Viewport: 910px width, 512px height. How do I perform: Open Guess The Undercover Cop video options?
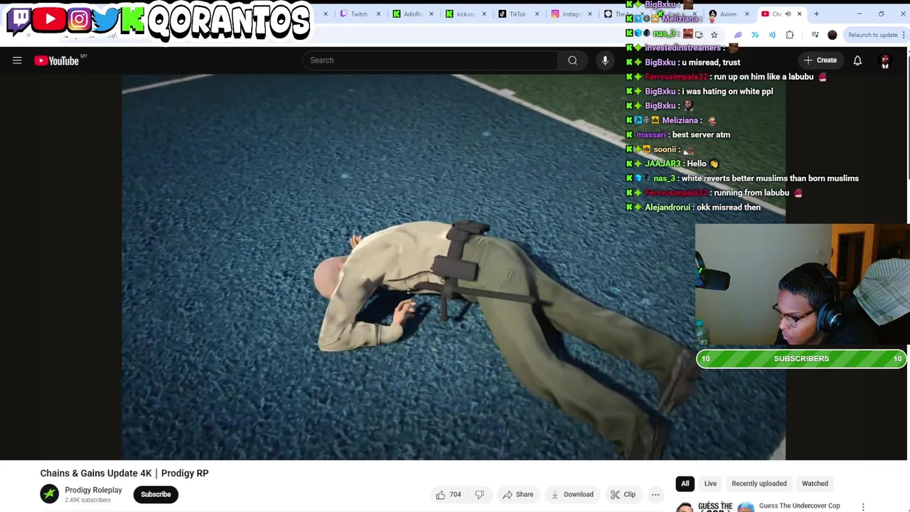click(x=863, y=507)
